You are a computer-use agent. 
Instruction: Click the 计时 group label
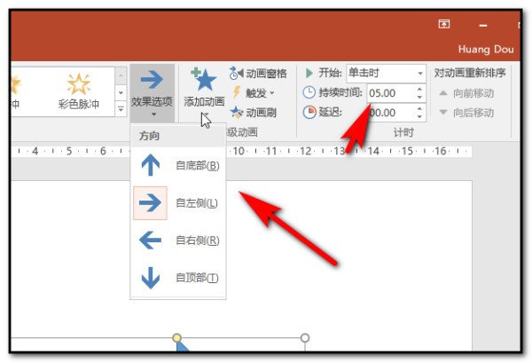point(403,132)
